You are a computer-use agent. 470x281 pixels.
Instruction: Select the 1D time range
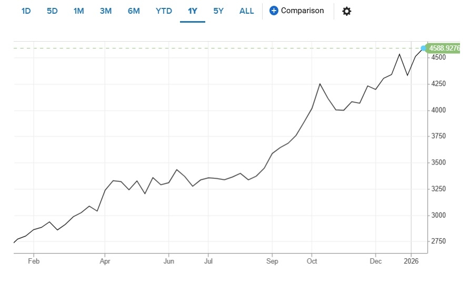[x=26, y=11]
